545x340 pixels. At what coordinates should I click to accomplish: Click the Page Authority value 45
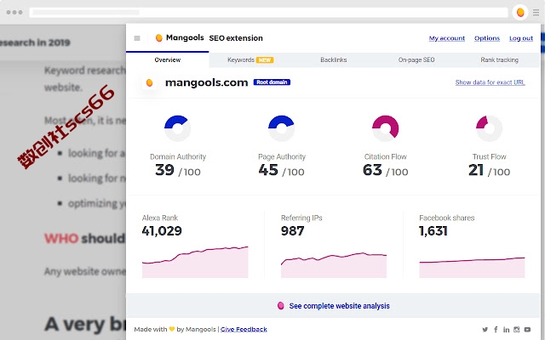point(268,170)
